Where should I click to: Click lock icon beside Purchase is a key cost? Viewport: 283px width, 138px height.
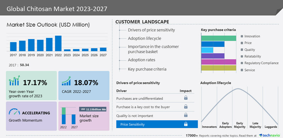coord(186,107)
